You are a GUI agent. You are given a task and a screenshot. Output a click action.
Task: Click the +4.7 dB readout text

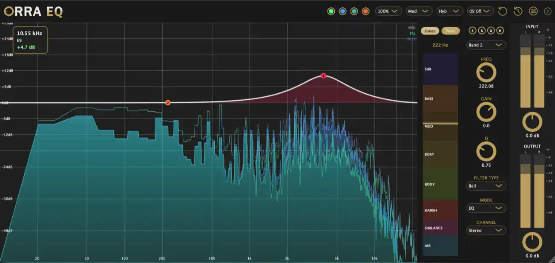point(26,47)
